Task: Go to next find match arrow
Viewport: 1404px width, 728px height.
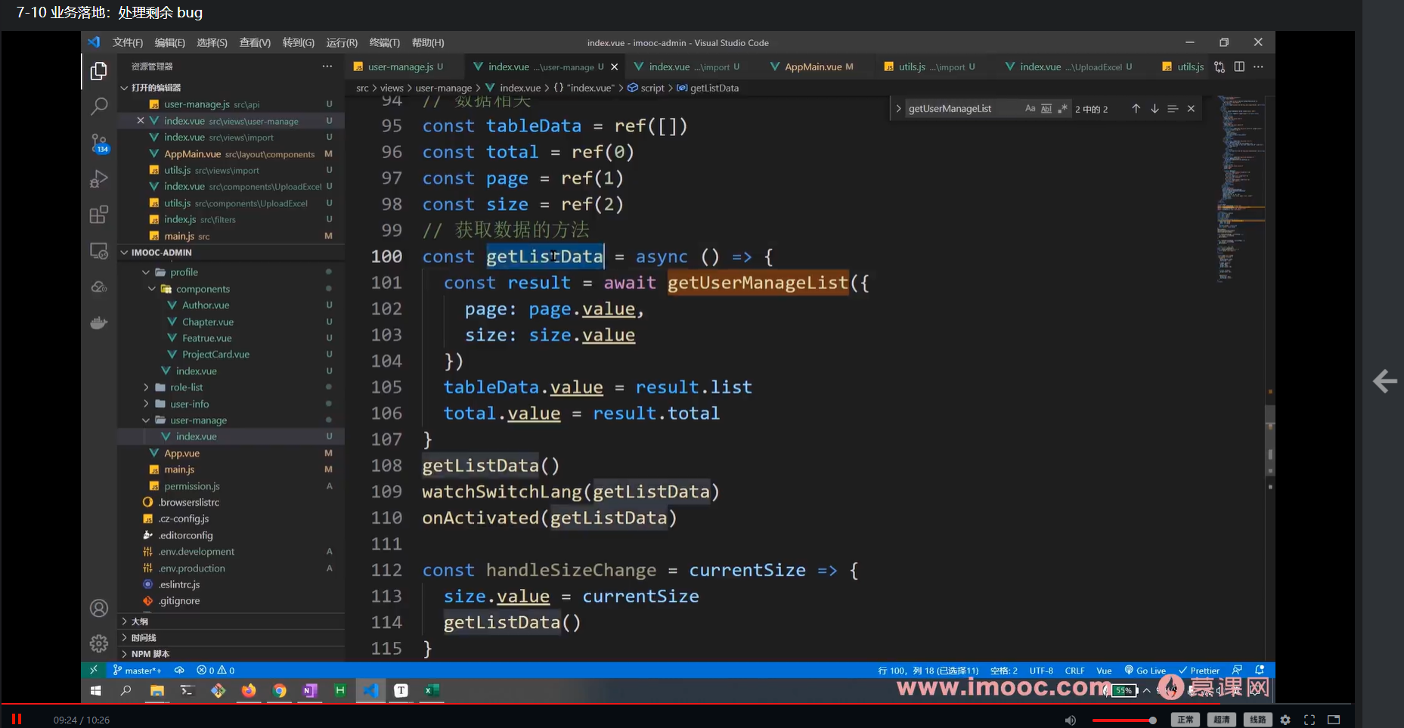Action: (1155, 109)
